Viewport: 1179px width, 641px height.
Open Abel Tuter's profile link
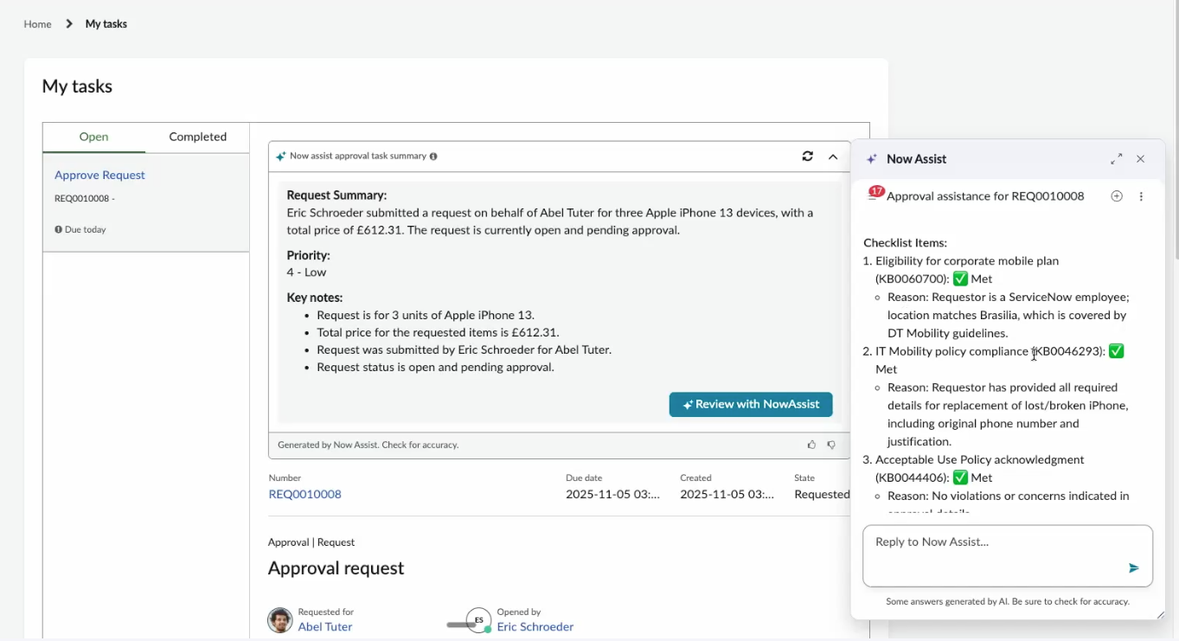pos(325,627)
